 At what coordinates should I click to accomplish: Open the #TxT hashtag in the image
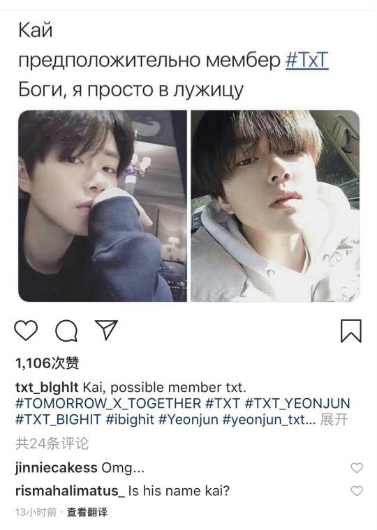tap(307, 60)
